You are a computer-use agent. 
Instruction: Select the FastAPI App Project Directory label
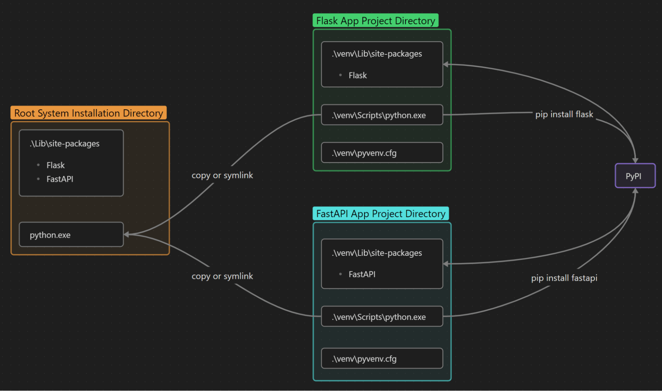tap(381, 214)
